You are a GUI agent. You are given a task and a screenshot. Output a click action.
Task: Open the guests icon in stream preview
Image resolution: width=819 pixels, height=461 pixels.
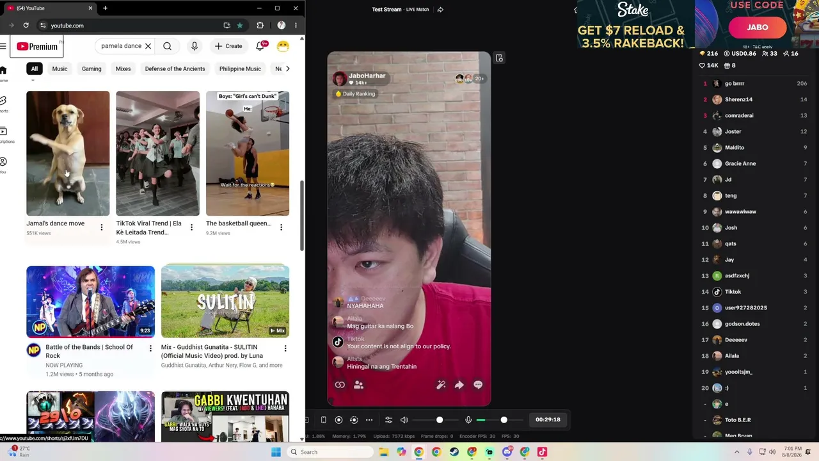point(359,385)
